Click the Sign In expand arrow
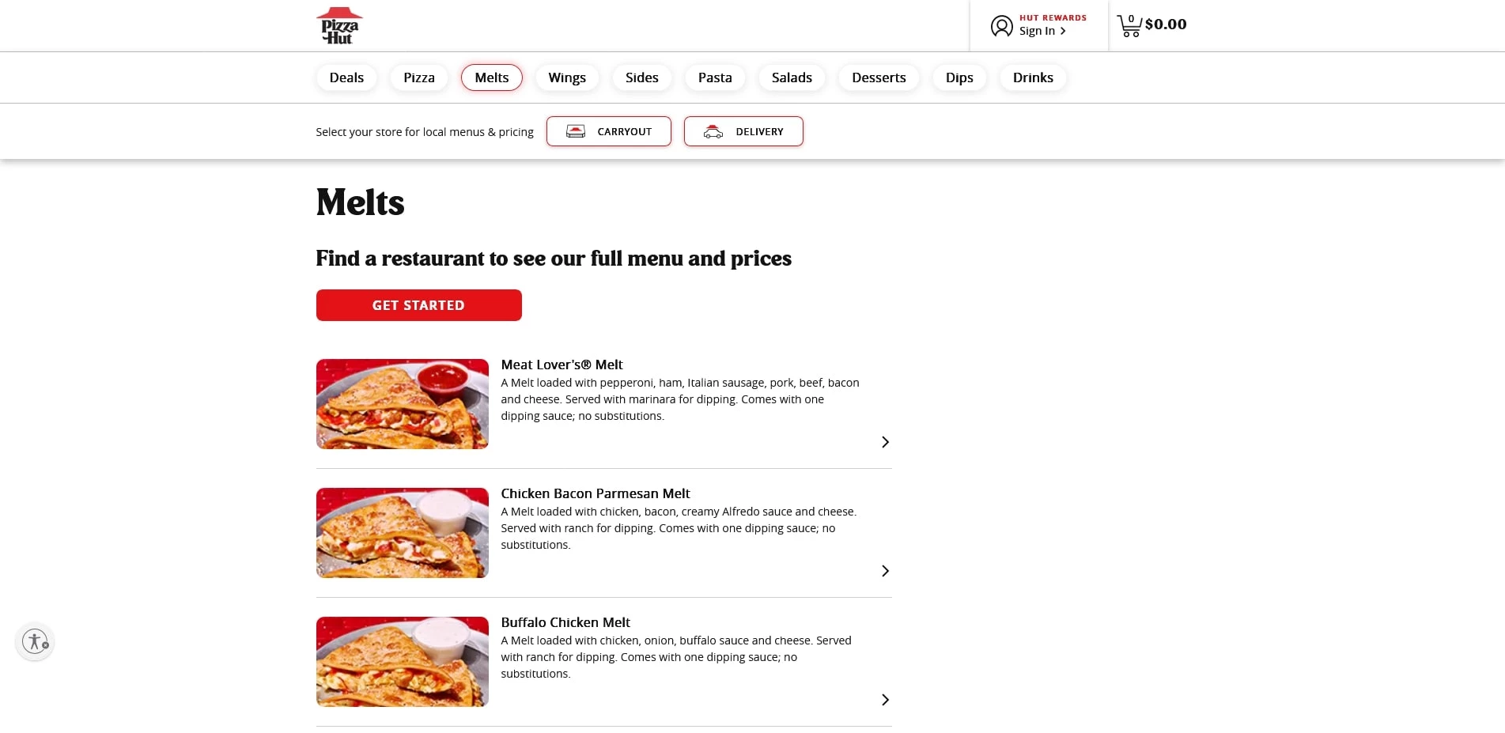 pos(1063,30)
